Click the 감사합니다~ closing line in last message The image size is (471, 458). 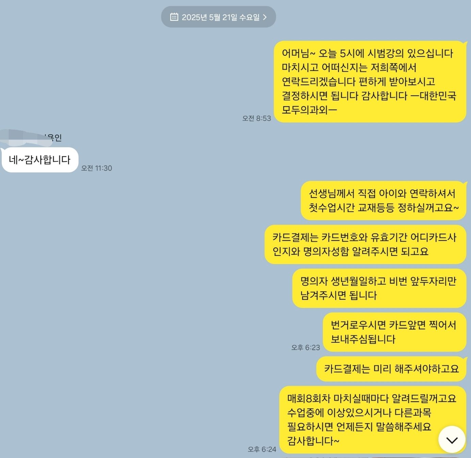pos(313,441)
